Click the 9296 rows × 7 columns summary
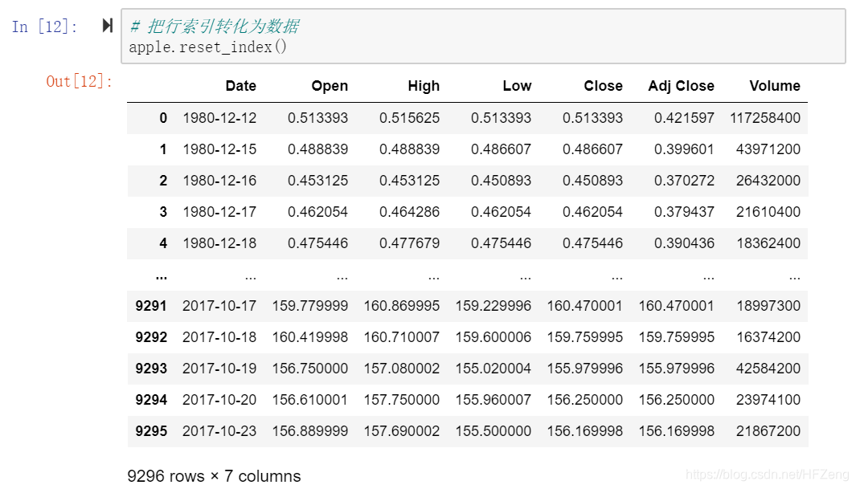Image resolution: width=856 pixels, height=489 pixels. pos(214,476)
